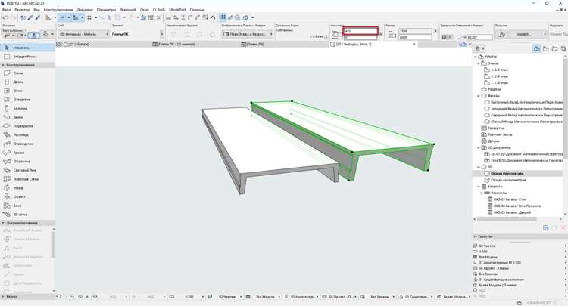
Task: Select the Object (Объект) tool
Action: coord(27,197)
